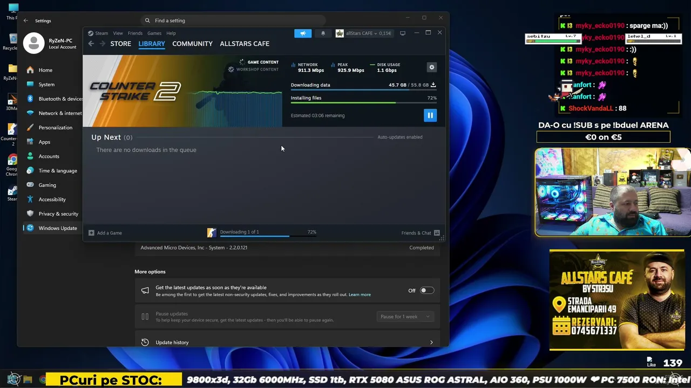Viewport: 691px width, 388px height.
Task: Click the Settings search magnifier icon
Action: point(147,20)
